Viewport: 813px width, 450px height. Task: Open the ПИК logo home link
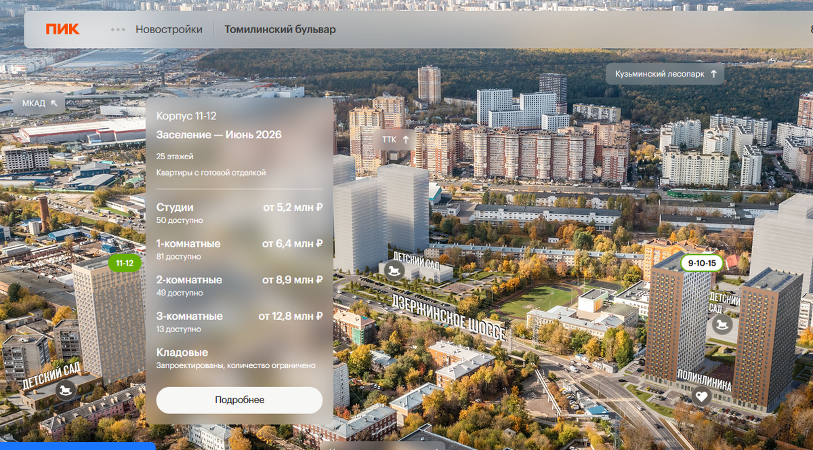(62, 29)
